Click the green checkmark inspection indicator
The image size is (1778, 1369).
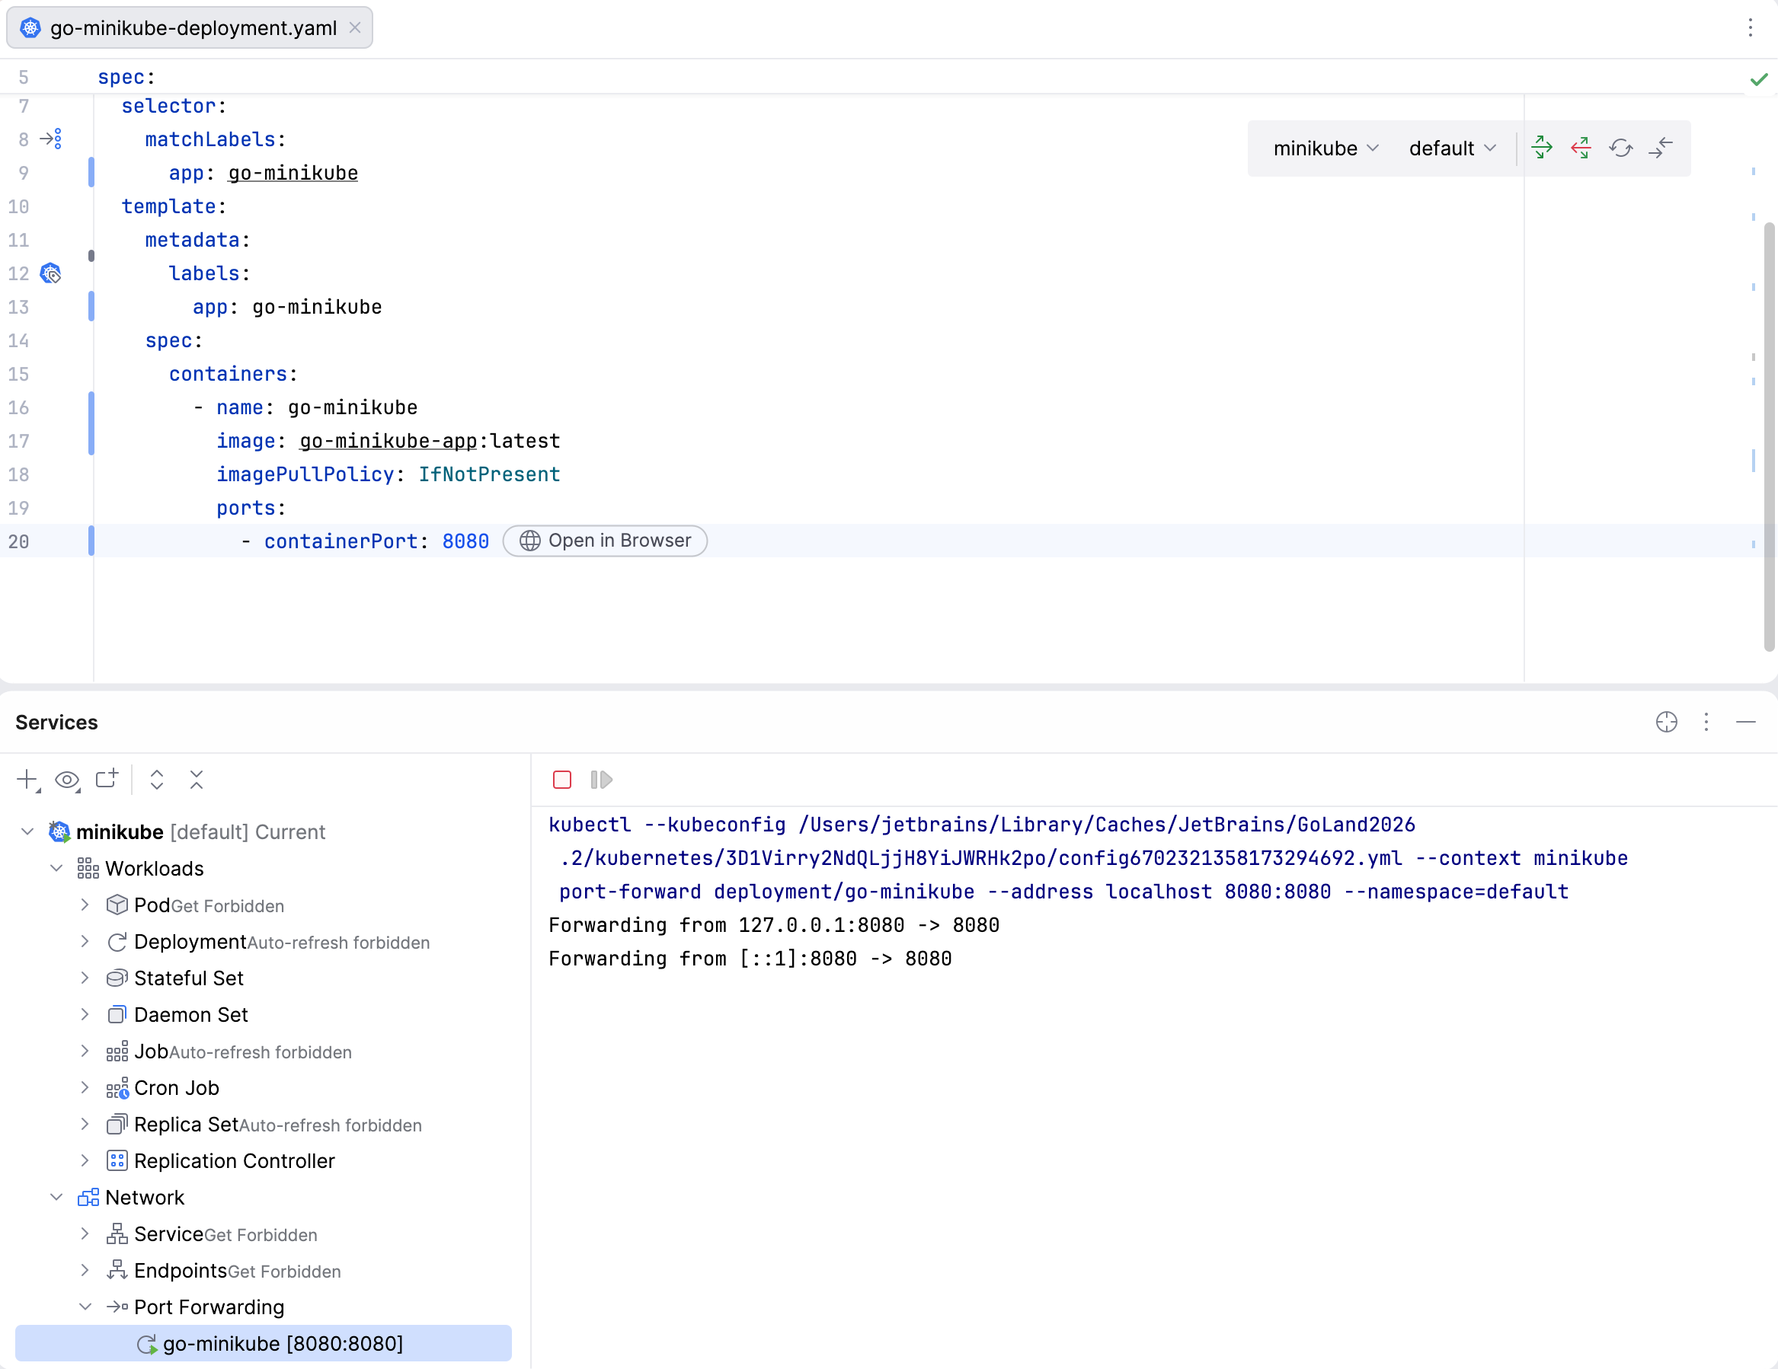1758,79
